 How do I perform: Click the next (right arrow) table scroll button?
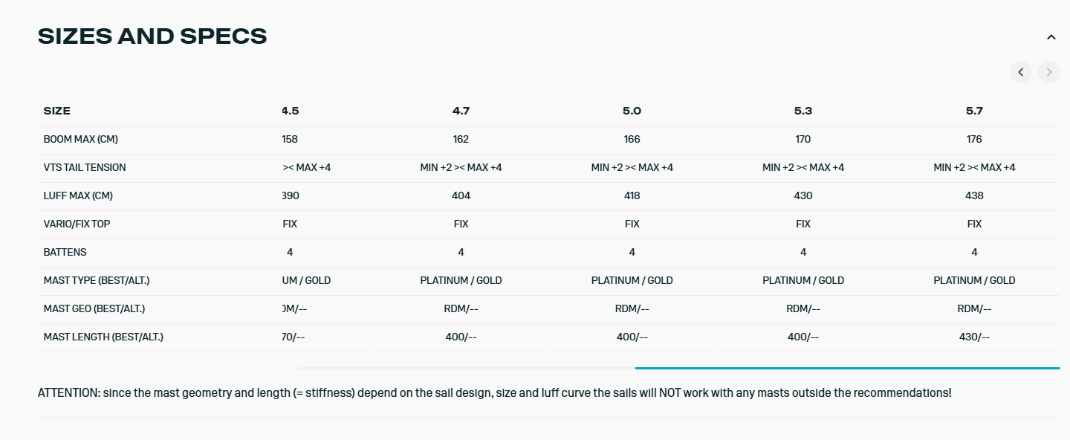click(x=1049, y=72)
